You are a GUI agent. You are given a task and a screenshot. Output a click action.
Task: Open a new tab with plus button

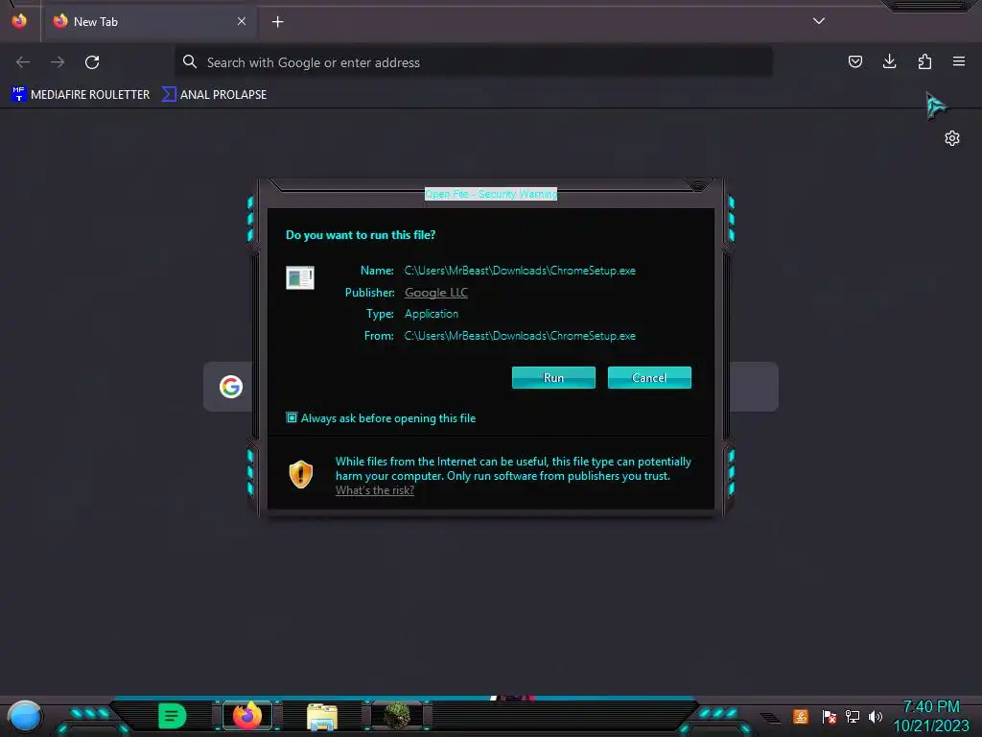[277, 22]
